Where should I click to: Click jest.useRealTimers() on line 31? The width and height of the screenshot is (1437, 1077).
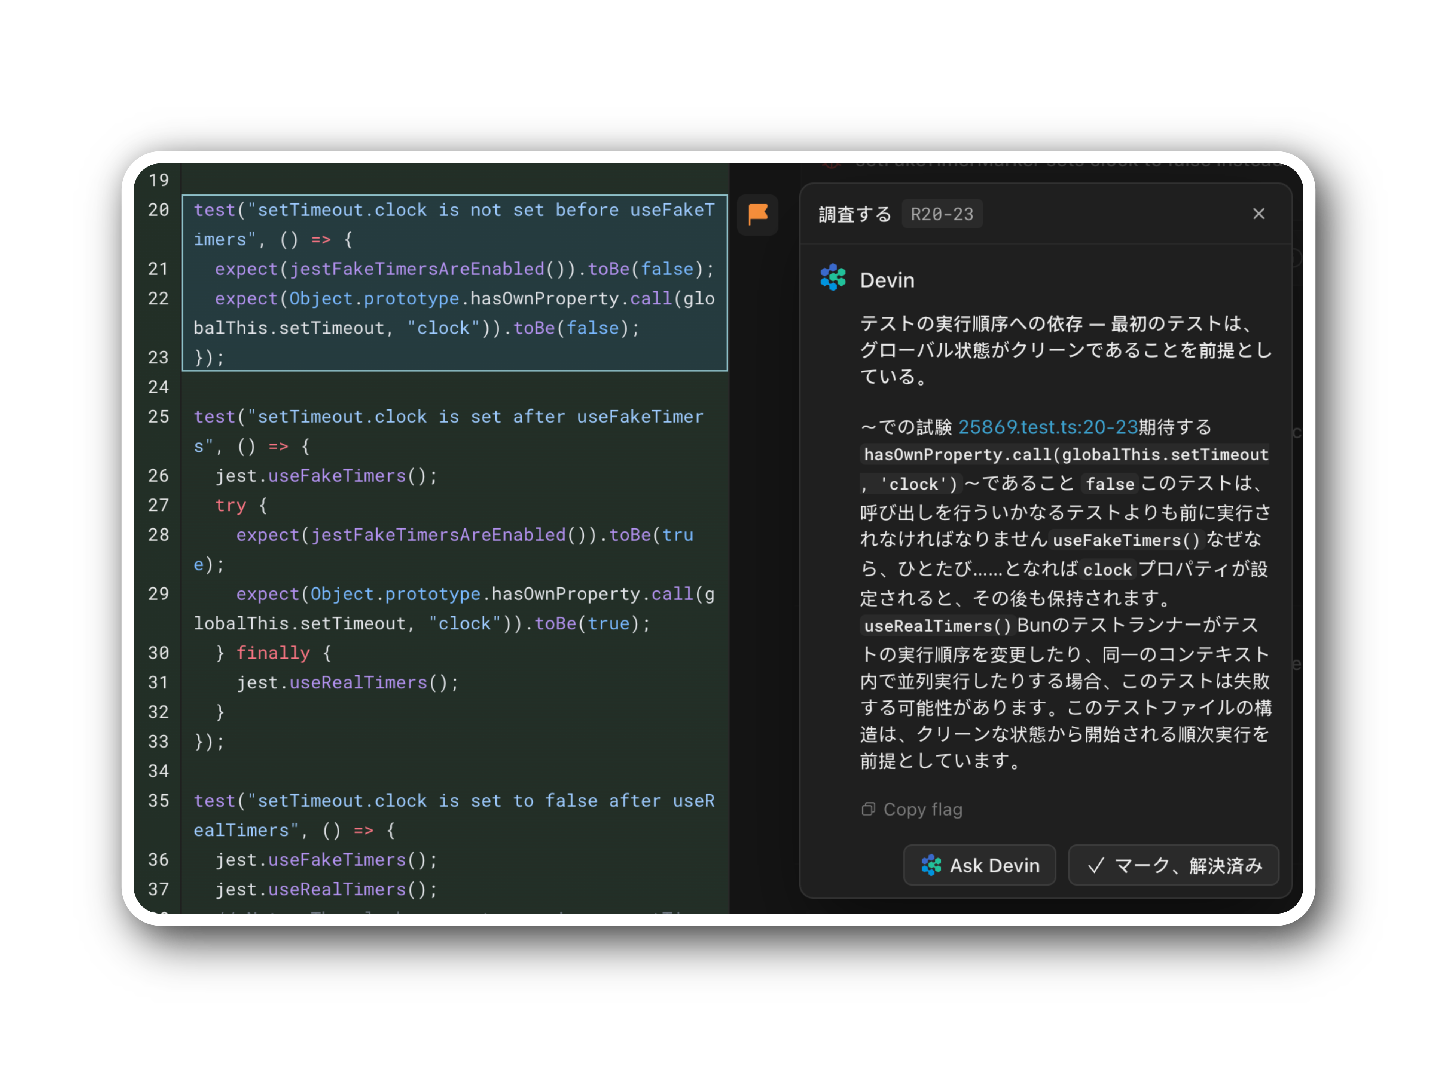[347, 682]
